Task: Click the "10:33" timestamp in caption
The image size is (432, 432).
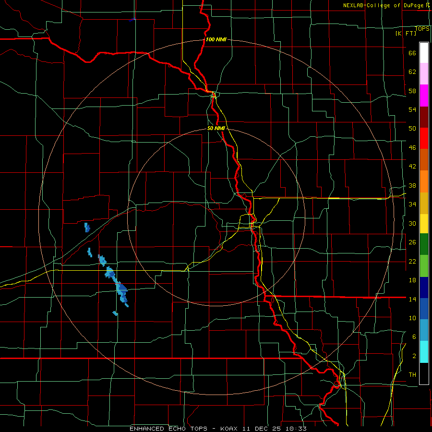Action: click(296, 429)
